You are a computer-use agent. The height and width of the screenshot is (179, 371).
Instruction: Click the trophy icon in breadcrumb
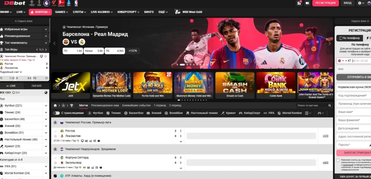71,105
